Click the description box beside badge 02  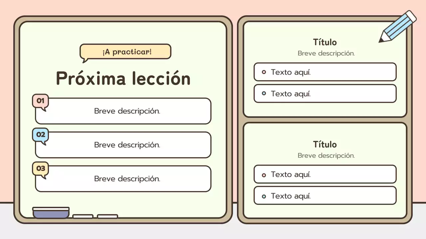[x=127, y=145]
